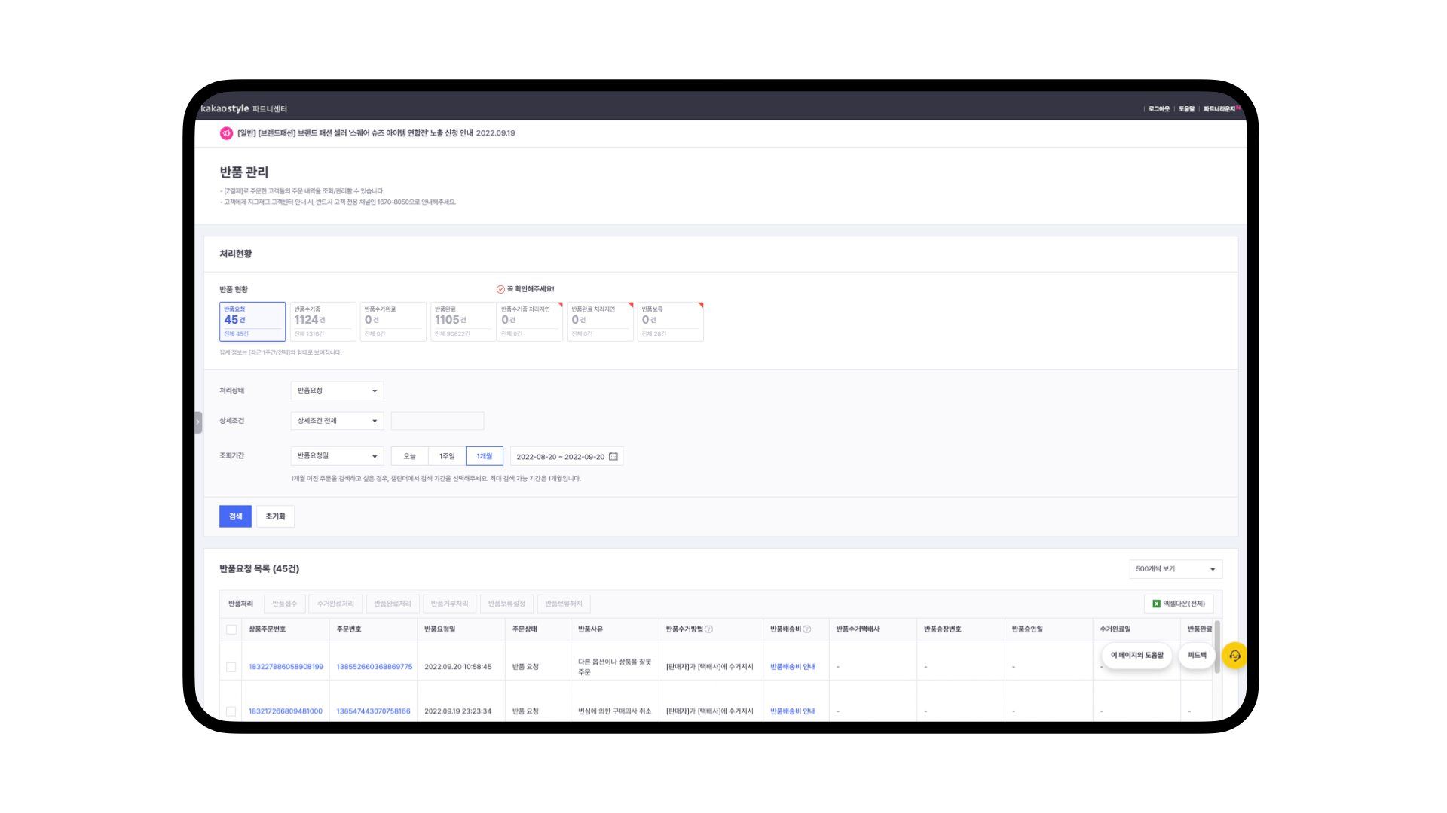
Task: Click the 꼭 확인해주세요! notice text
Action: coord(531,289)
